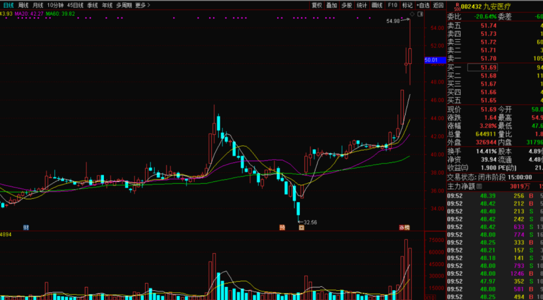Switch to the 周线 weekly chart tab

[24, 5]
